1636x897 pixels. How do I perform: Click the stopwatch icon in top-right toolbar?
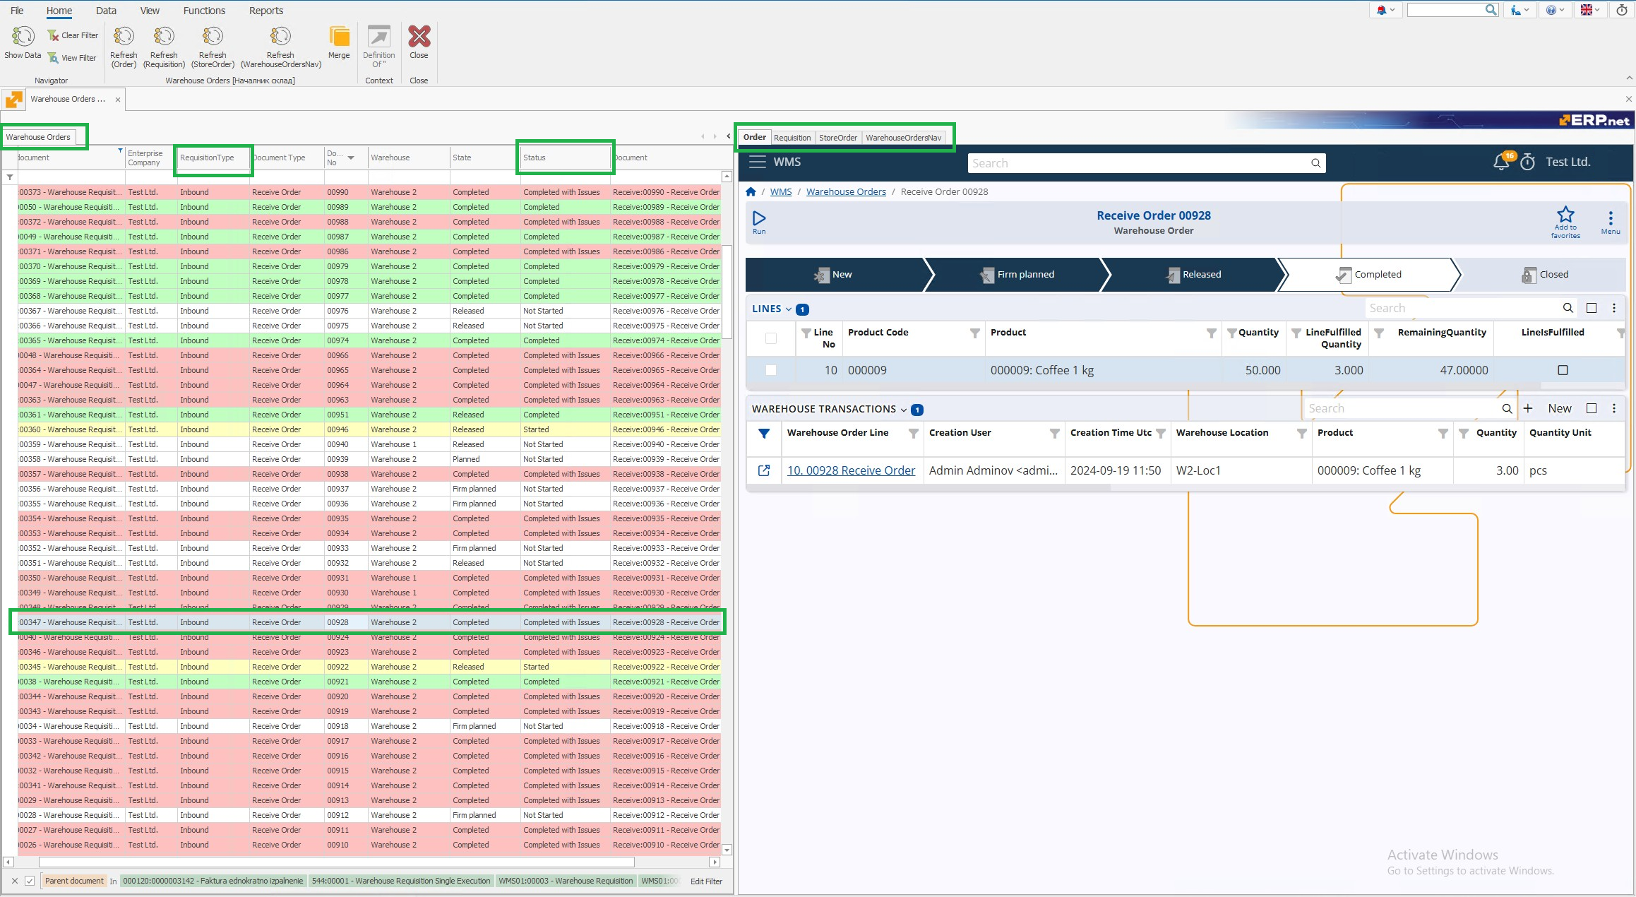point(1623,10)
